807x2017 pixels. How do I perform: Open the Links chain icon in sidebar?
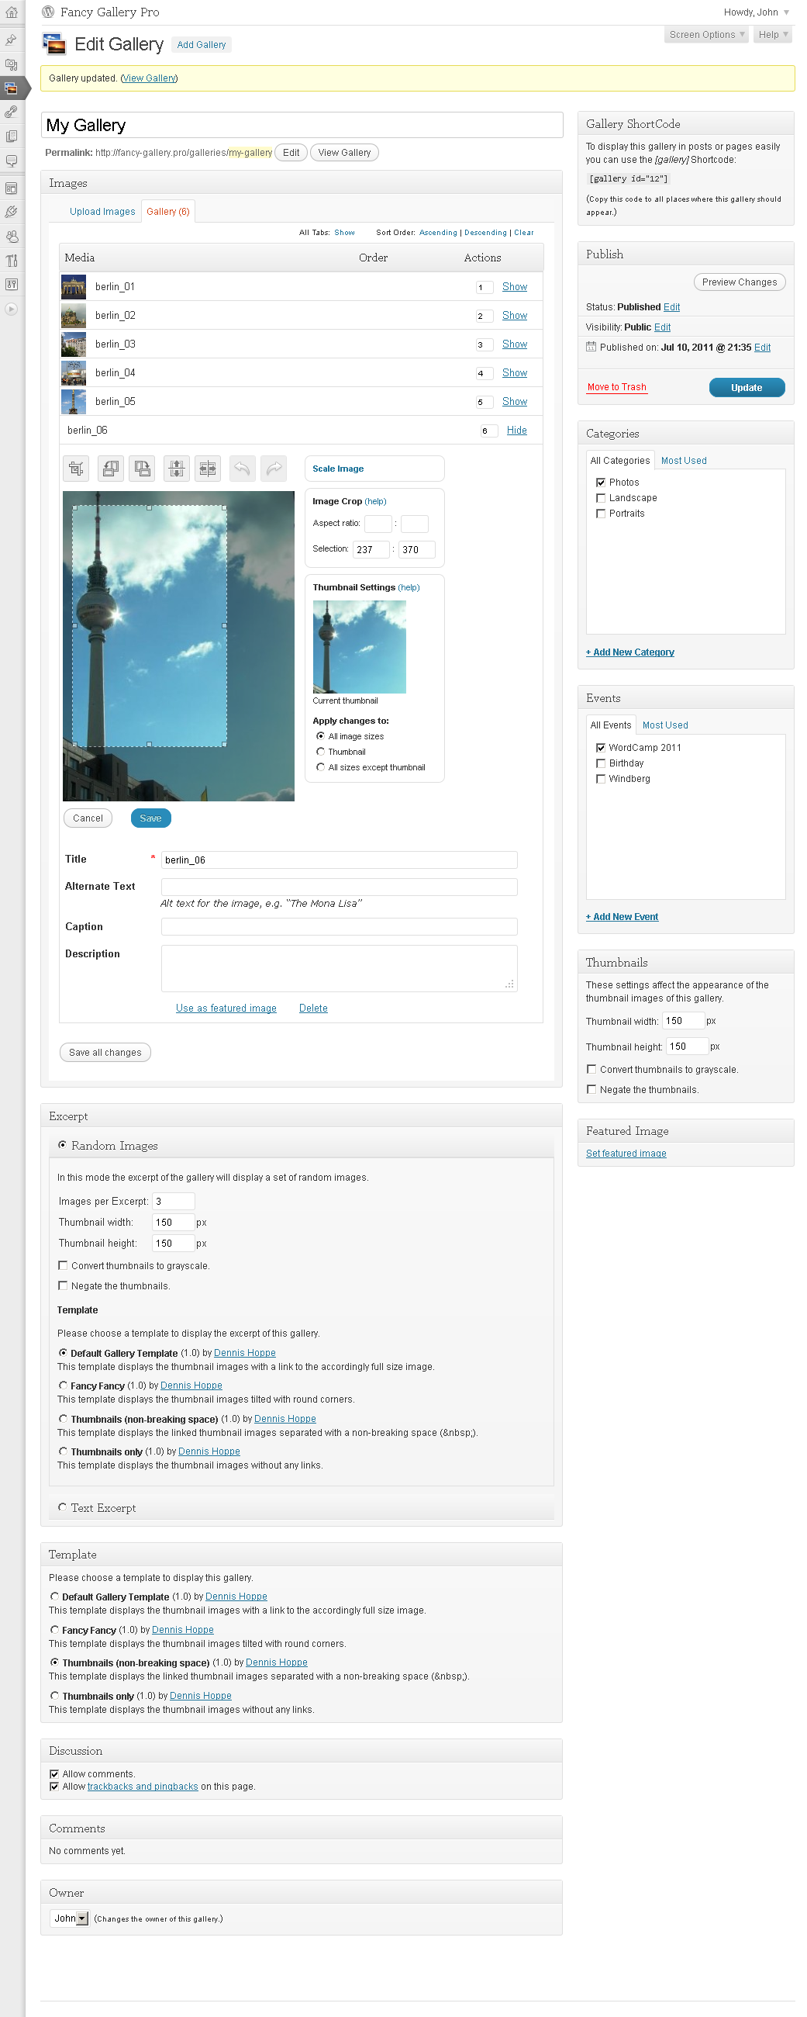(x=11, y=112)
